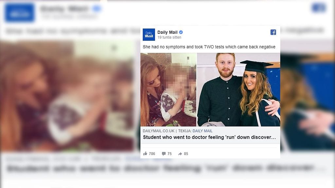
Task: Open the headline "Student who went to doctor"
Action: [209, 137]
